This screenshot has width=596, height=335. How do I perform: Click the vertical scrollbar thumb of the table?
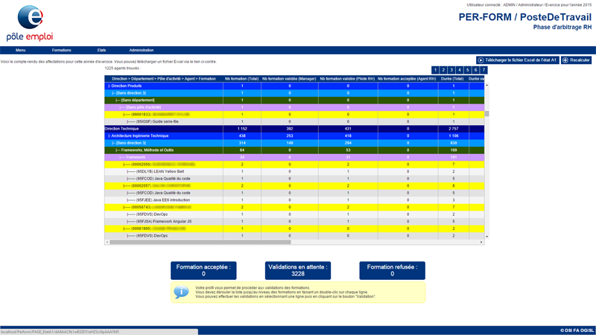[487, 114]
